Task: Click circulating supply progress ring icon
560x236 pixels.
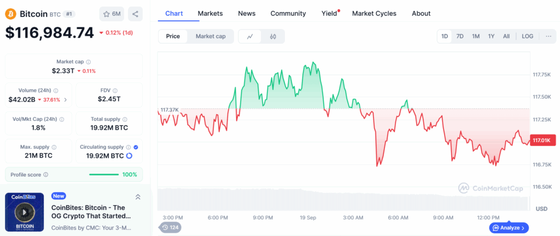Action: pos(129,156)
